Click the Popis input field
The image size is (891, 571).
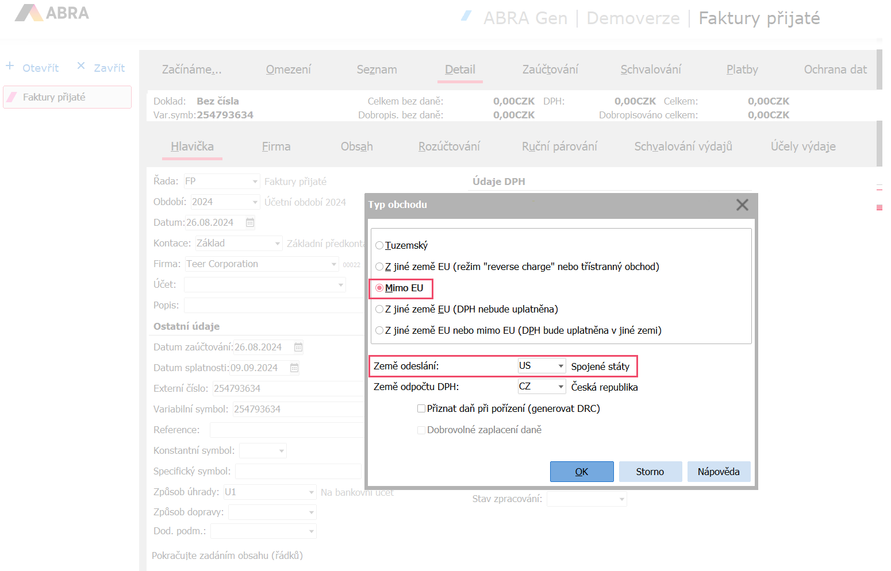274,306
